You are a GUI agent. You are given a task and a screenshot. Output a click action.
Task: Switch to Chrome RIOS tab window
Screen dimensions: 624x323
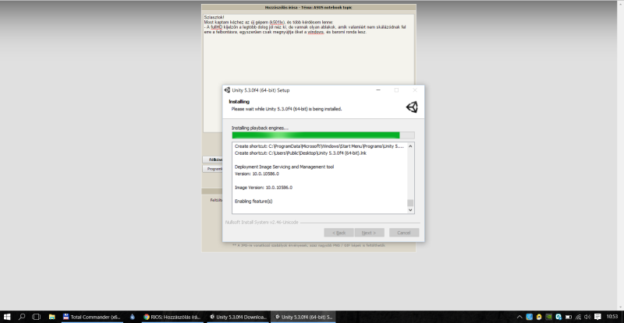[x=172, y=317]
